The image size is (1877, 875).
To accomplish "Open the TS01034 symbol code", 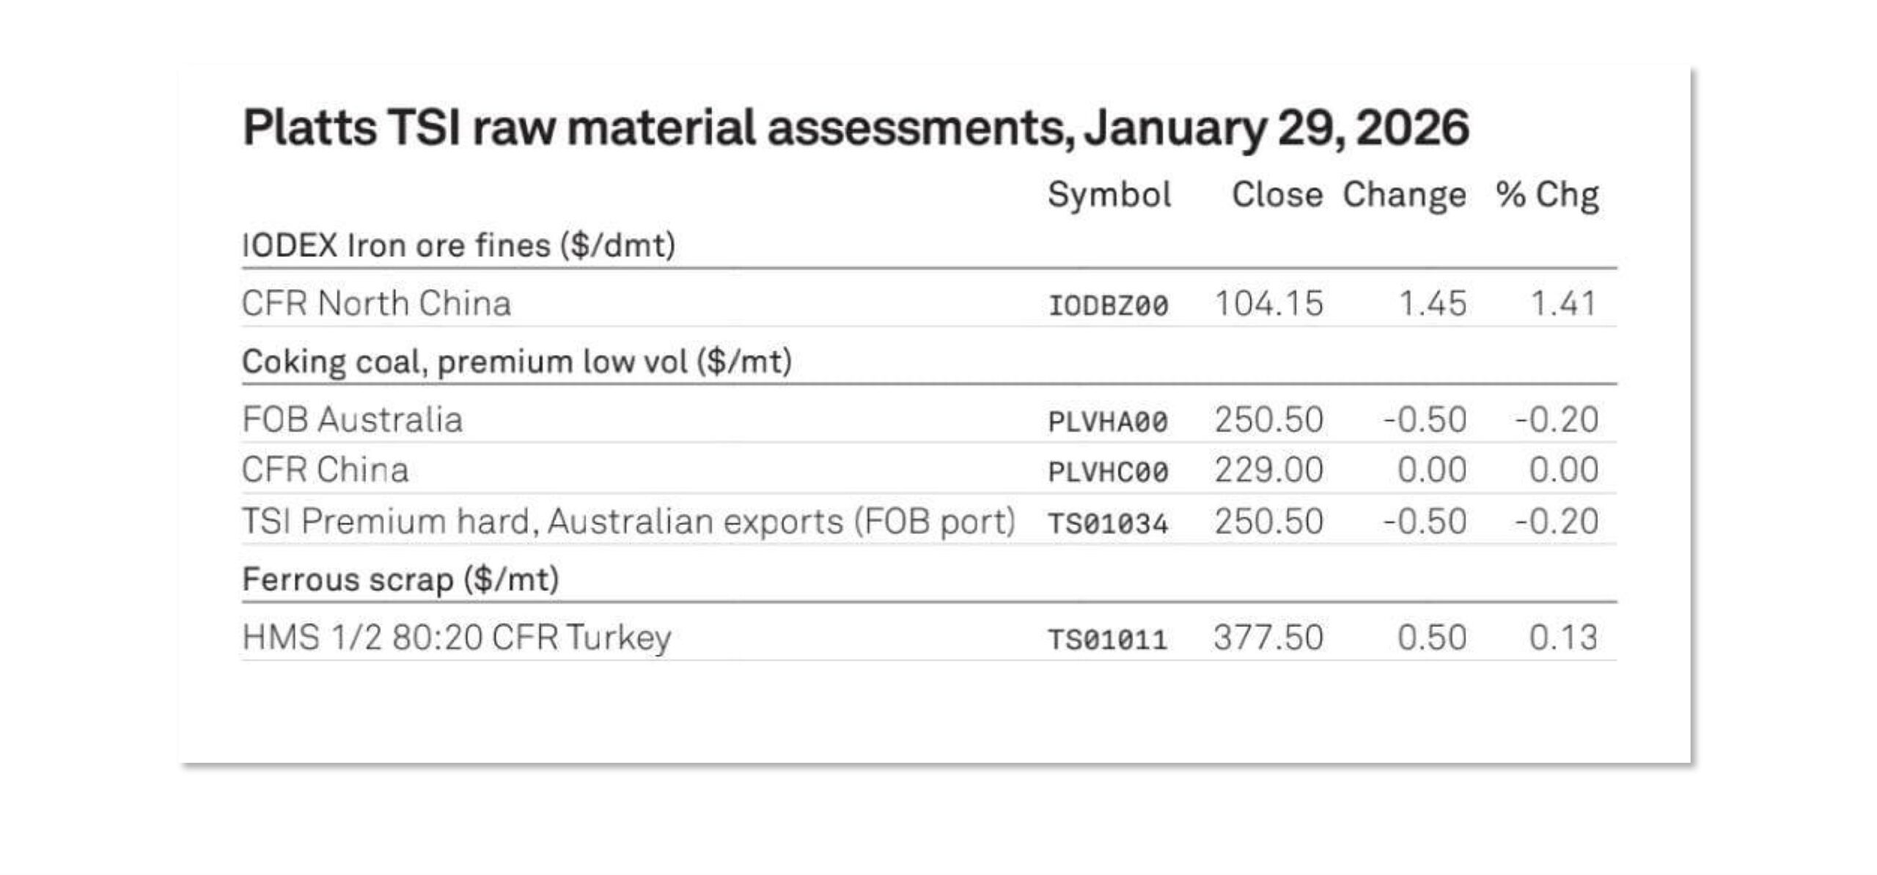I will click(1108, 524).
